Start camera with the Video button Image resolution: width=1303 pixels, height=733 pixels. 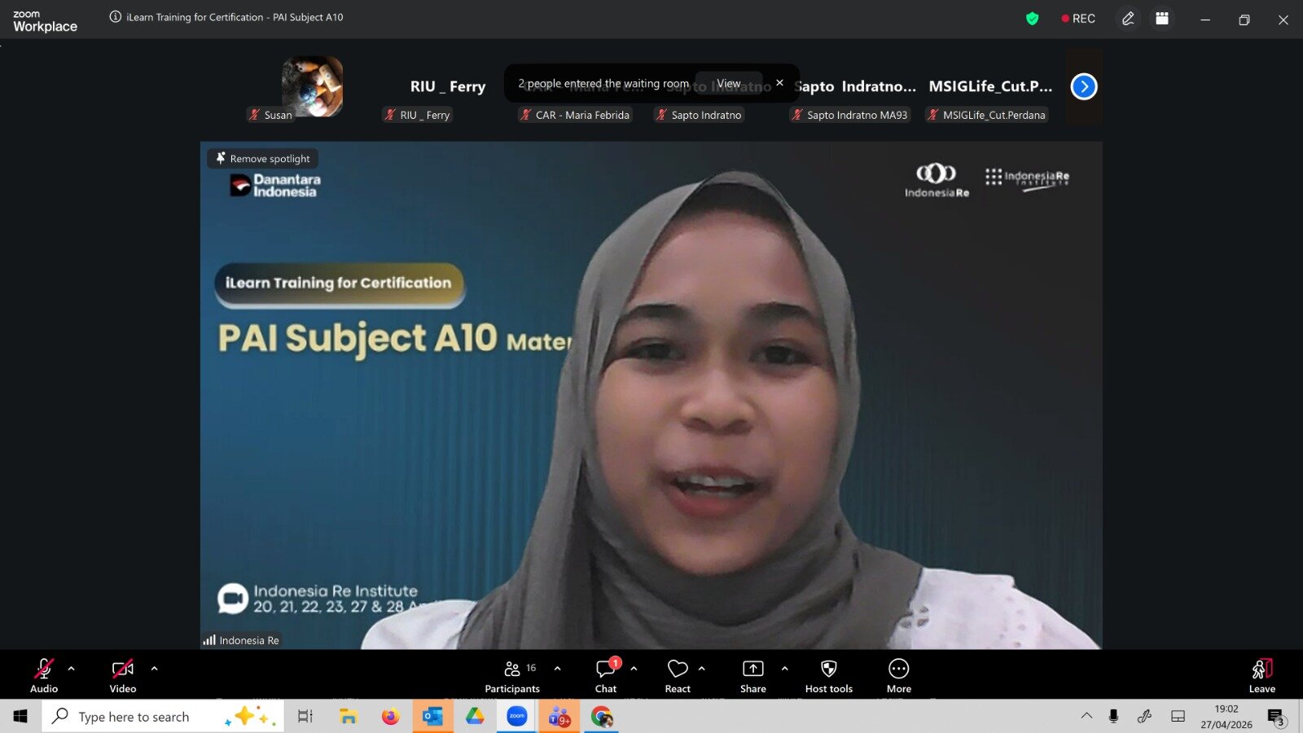click(x=123, y=676)
